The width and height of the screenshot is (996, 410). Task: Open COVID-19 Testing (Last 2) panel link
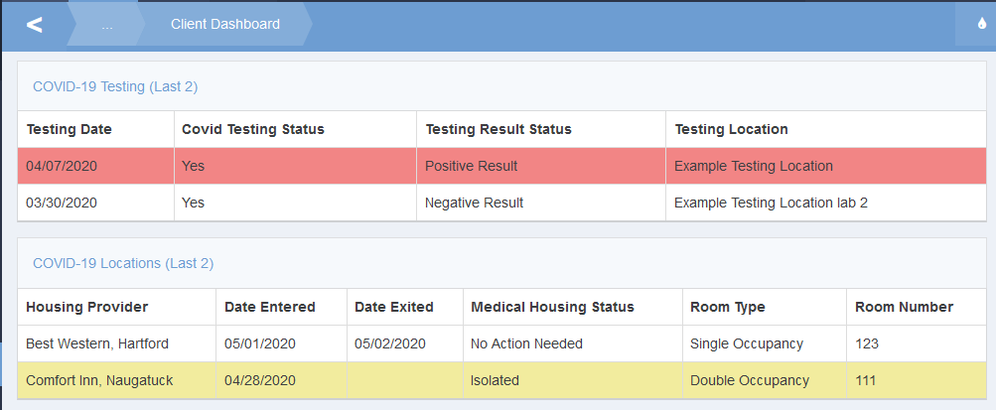(115, 86)
